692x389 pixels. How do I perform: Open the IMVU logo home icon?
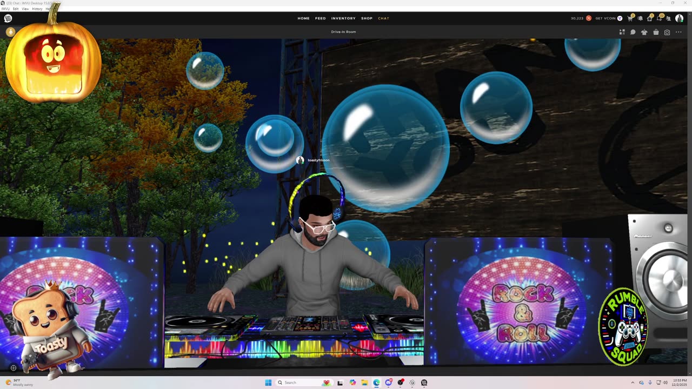(x=8, y=18)
